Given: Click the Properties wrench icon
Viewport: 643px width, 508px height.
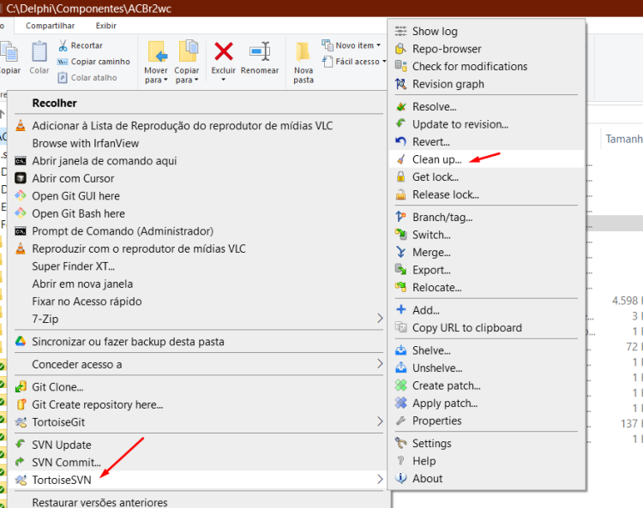Looking at the screenshot, I should click(400, 421).
